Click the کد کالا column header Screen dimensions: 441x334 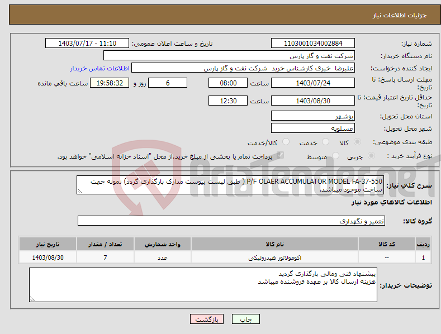point(387,244)
